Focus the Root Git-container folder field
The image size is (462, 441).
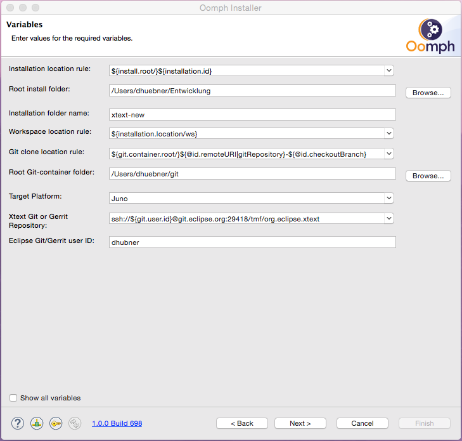[x=252, y=174]
